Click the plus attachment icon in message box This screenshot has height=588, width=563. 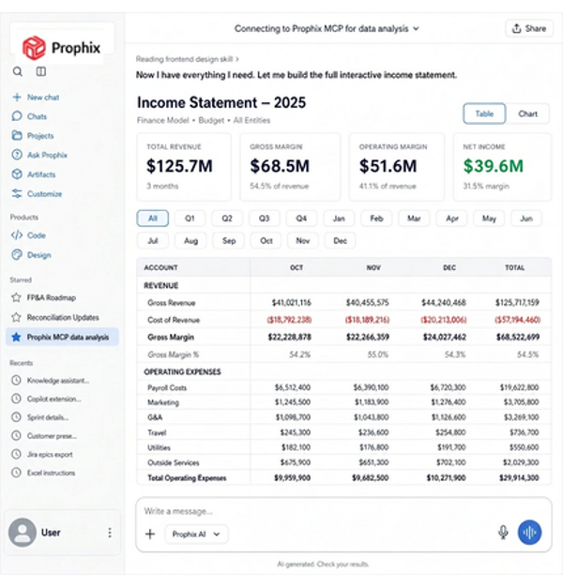(x=150, y=534)
